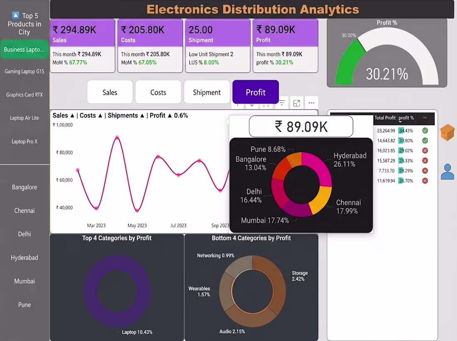Filter by Pune in the city slicer
This screenshot has width=457, height=341.
point(24,304)
